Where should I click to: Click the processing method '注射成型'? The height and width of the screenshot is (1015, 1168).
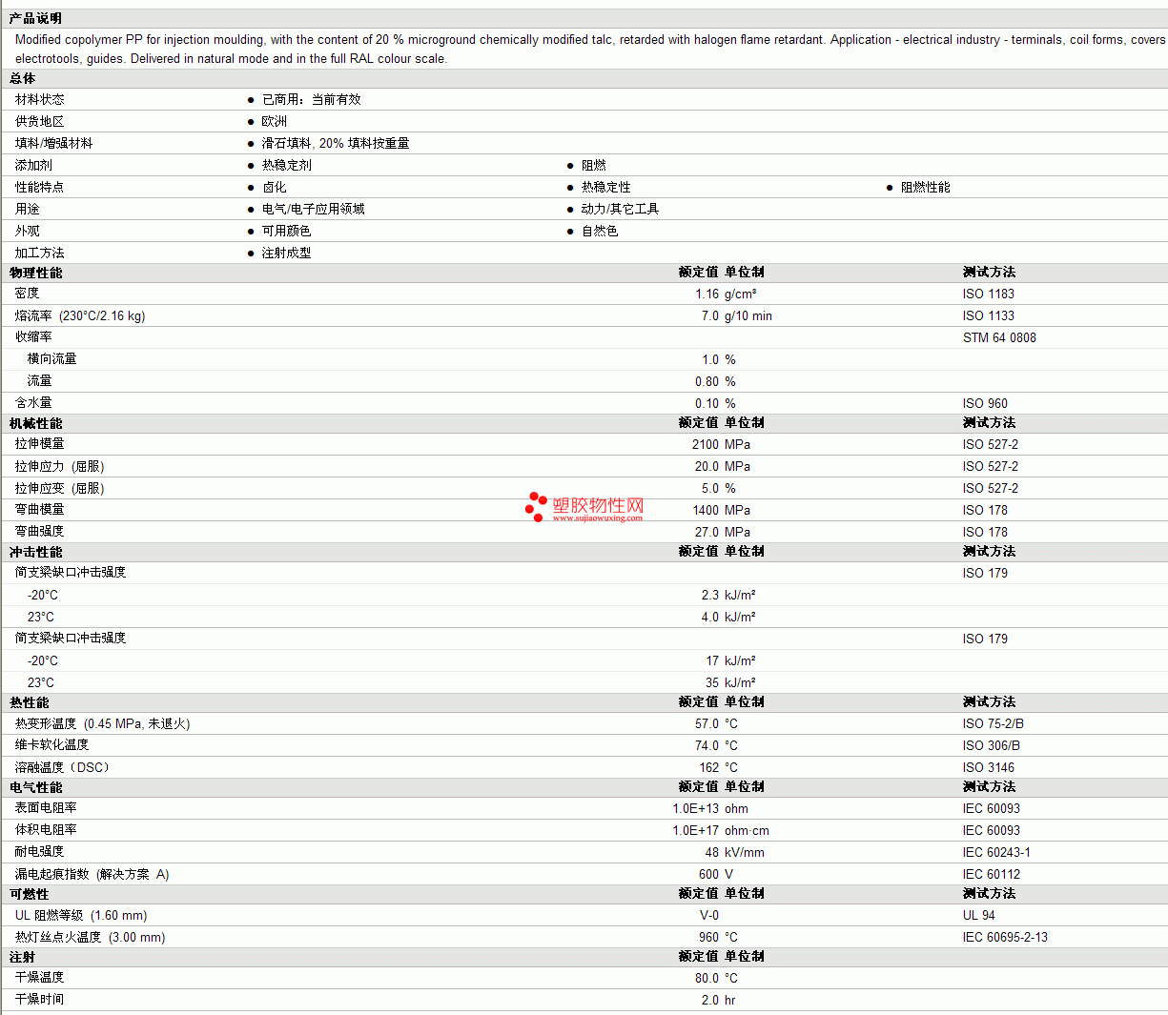coord(287,253)
